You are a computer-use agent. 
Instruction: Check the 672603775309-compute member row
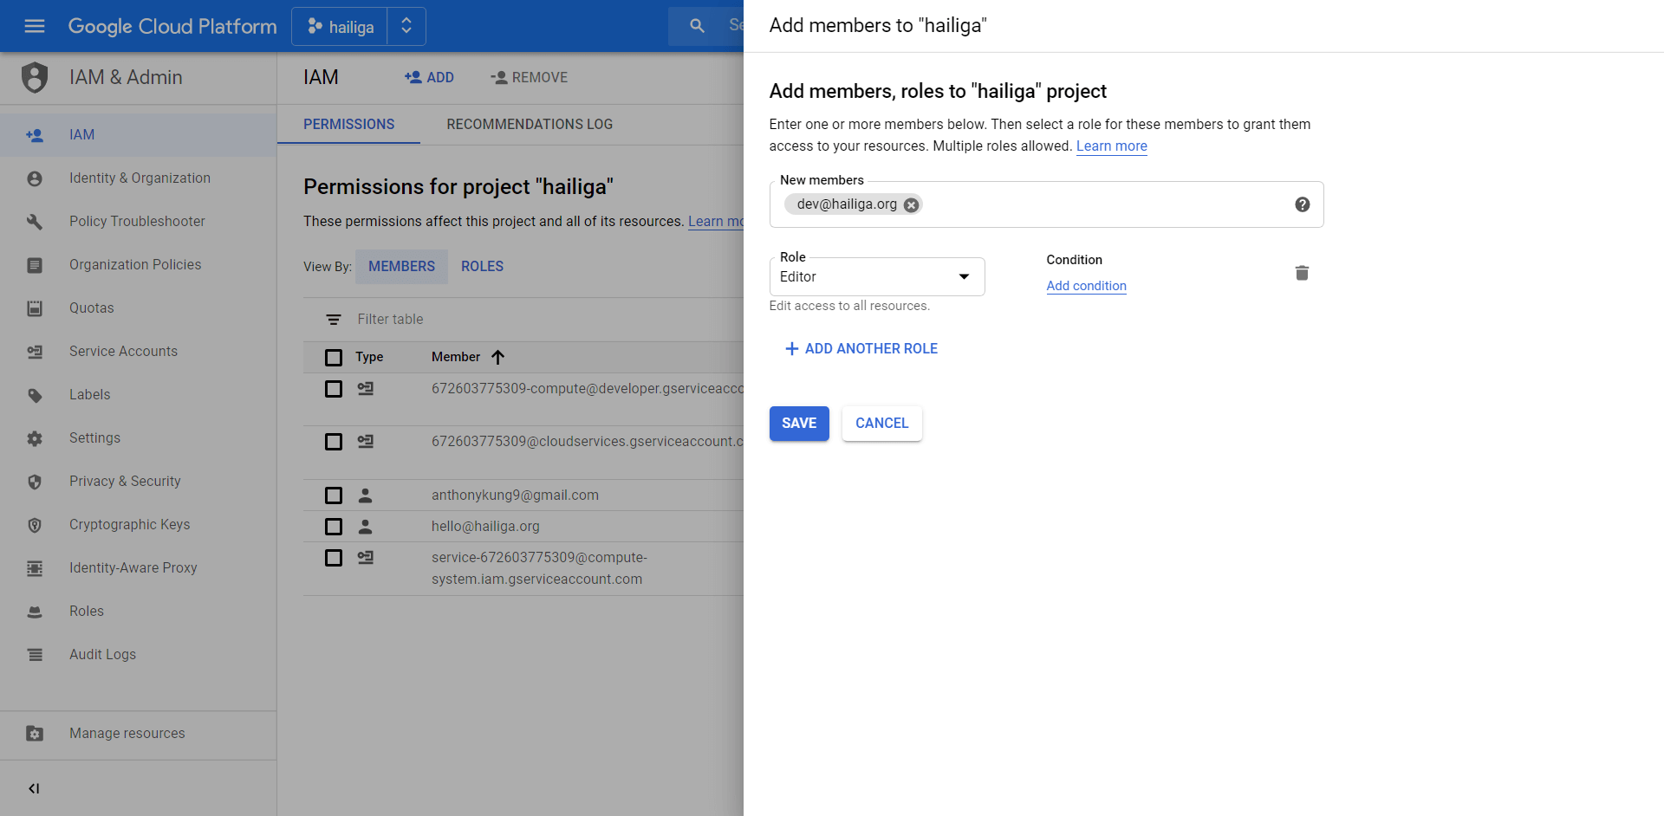[x=334, y=389]
